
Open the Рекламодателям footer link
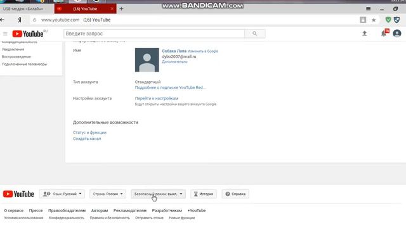tap(130, 211)
